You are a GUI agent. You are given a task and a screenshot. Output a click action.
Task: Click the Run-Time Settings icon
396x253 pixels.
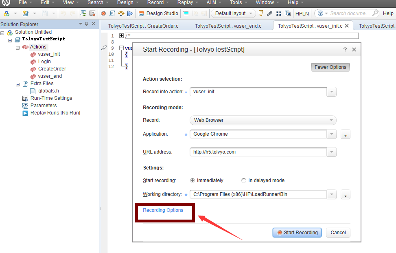tap(25, 98)
